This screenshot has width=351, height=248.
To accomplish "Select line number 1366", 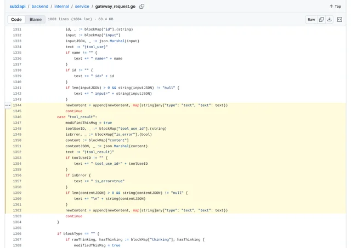I will pyautogui.click(x=17, y=234).
